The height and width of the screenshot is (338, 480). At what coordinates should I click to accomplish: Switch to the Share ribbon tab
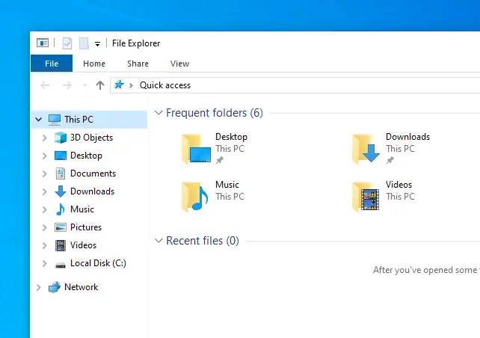tap(138, 64)
